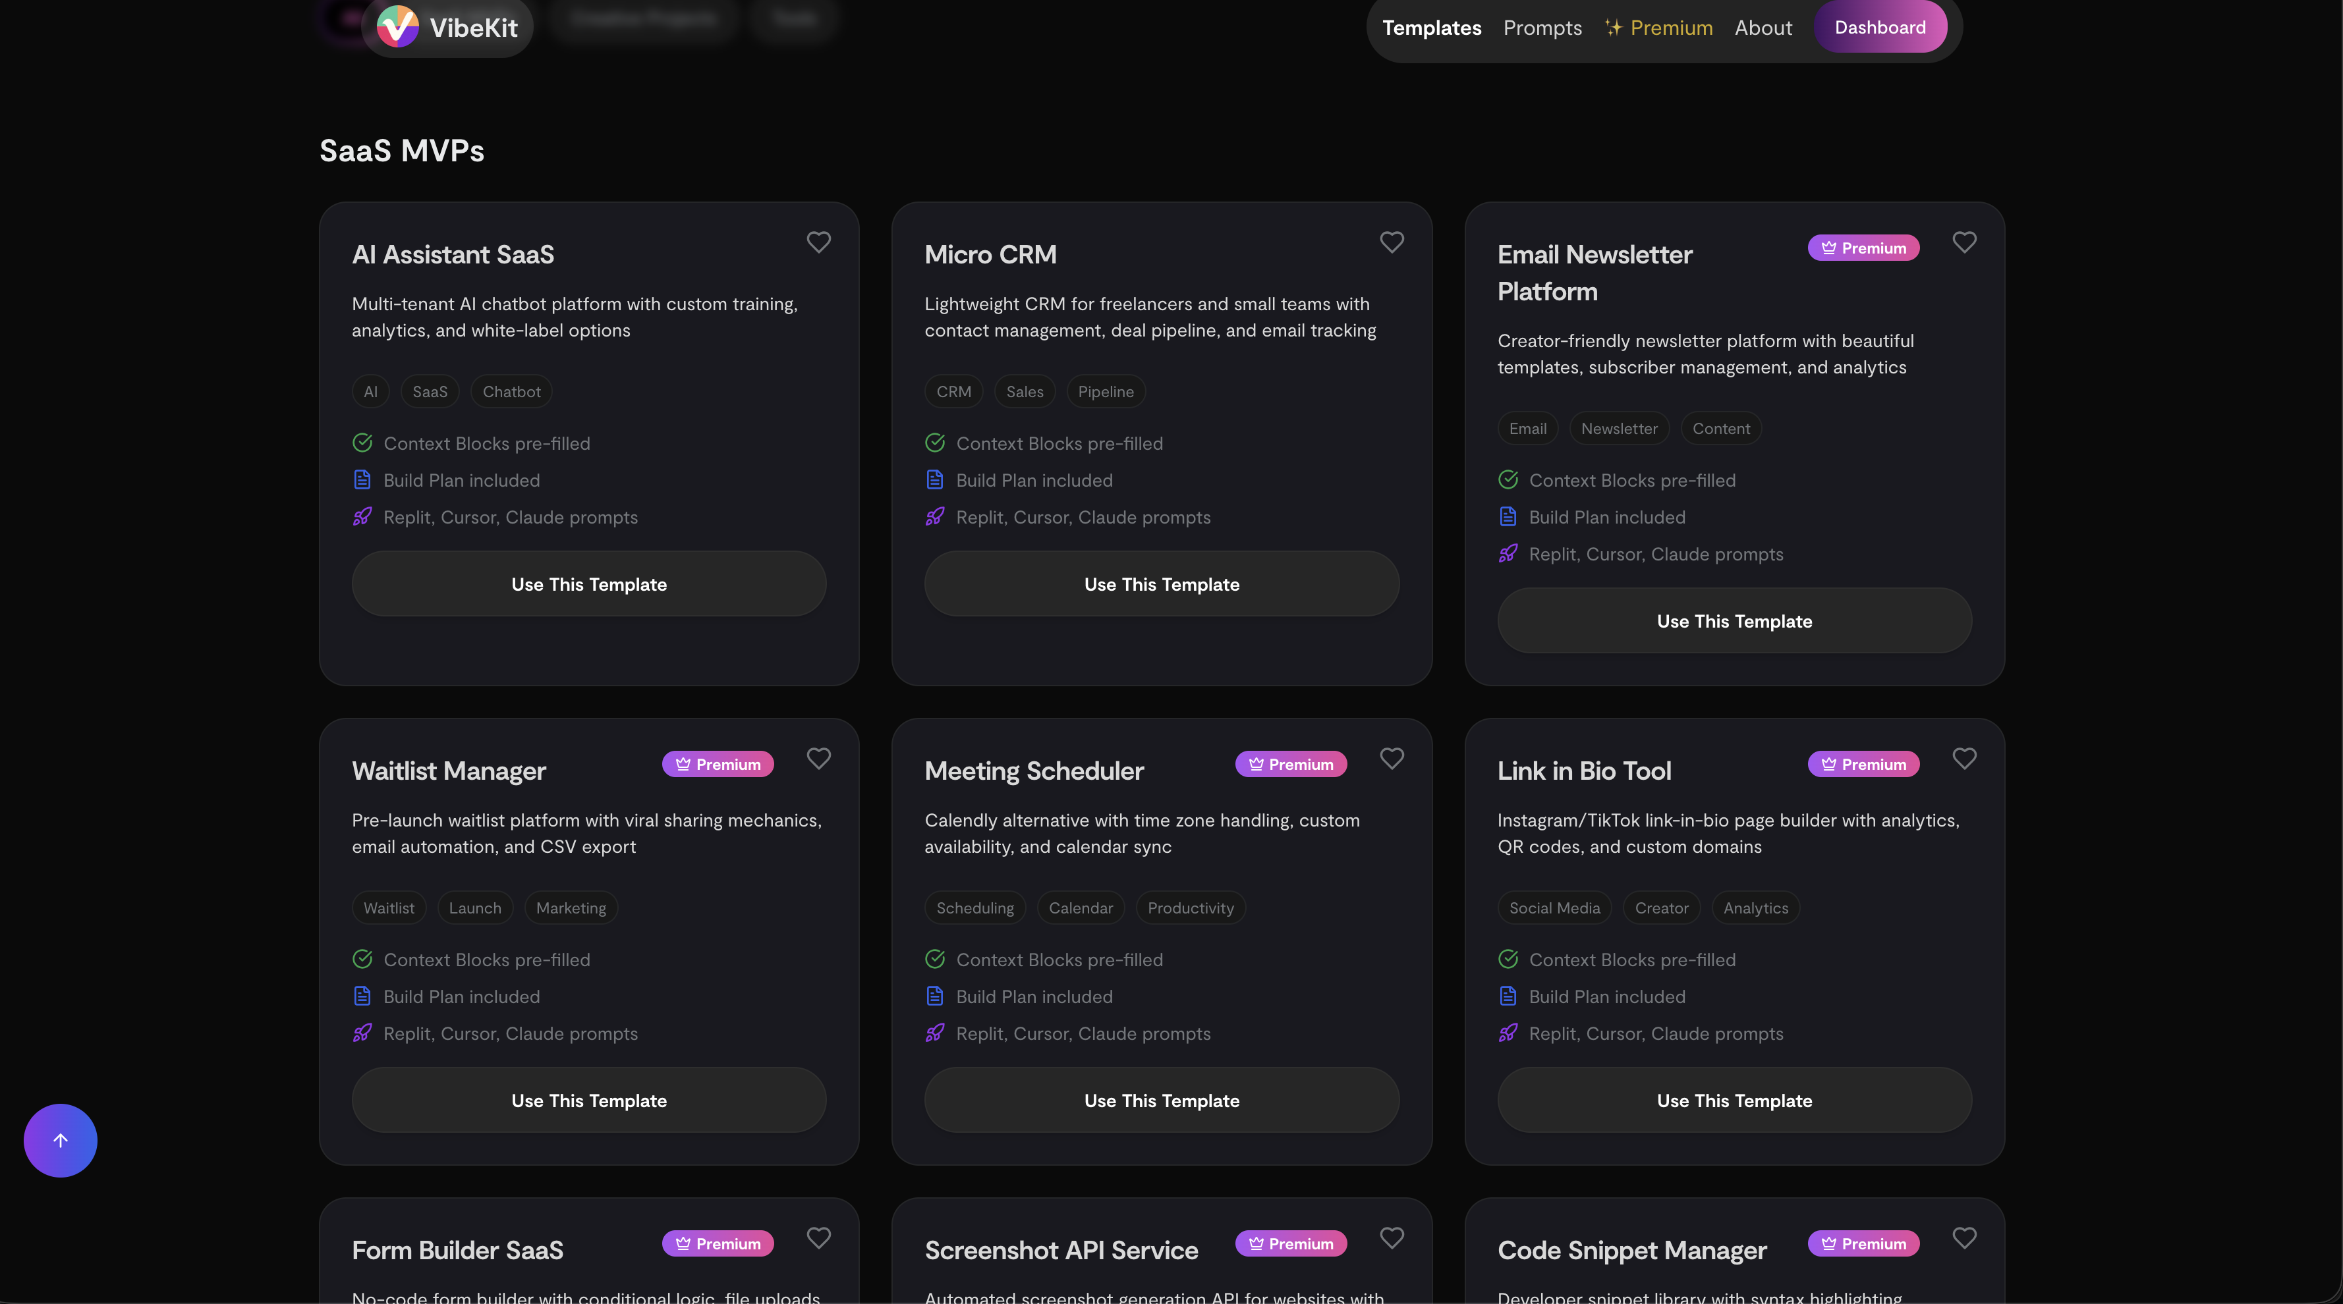Click Premium crown badge on Waitlist Manager

[718, 764]
